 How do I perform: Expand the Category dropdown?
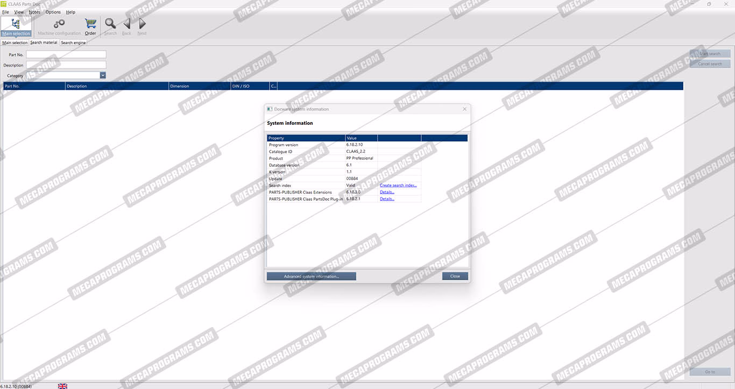103,76
